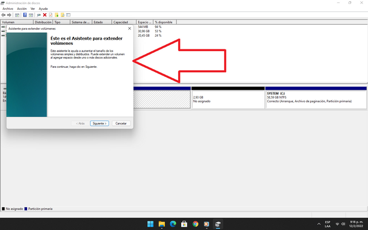368x230 pixels.
Task: Click the 53 % available cell
Action: [x=158, y=31]
